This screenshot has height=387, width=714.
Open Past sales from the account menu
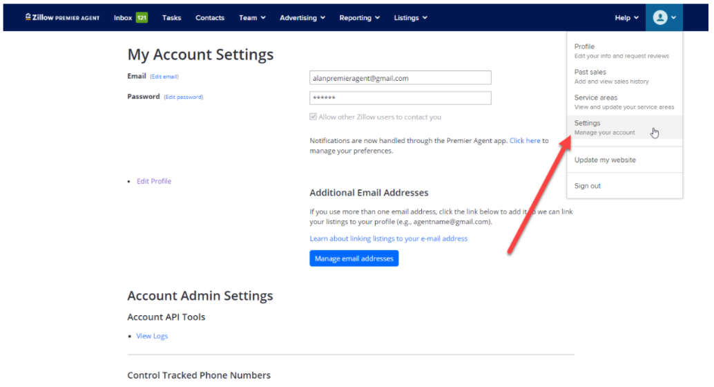tap(590, 73)
